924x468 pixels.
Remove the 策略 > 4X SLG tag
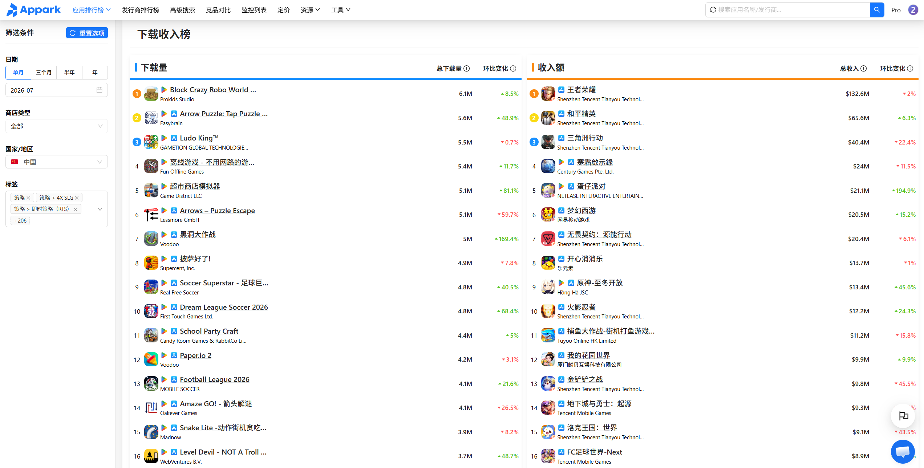(x=77, y=198)
